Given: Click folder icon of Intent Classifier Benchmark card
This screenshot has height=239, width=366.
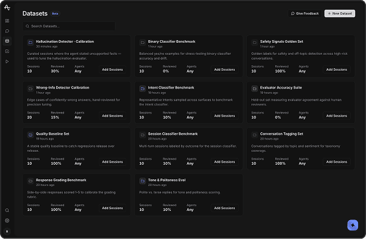Looking at the screenshot, I should (142, 88).
